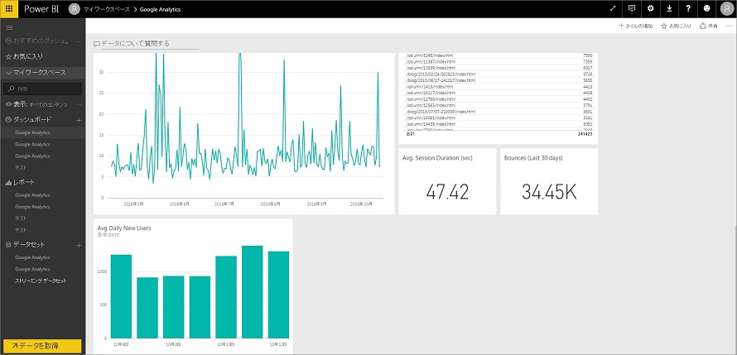
Task: Click the Power BI logo text
Action: 41,9
